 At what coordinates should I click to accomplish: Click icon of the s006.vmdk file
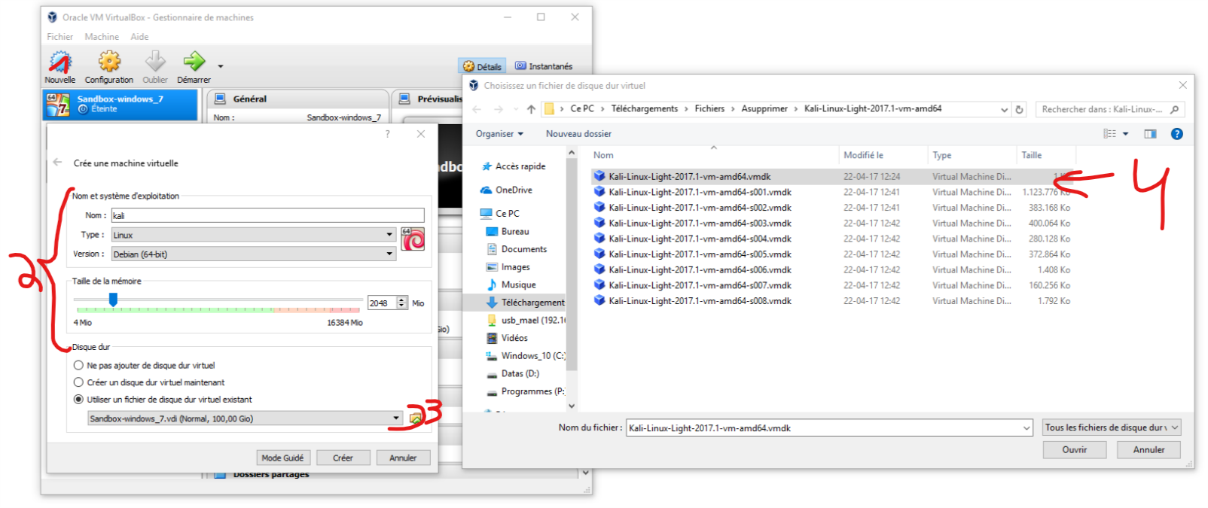click(599, 269)
